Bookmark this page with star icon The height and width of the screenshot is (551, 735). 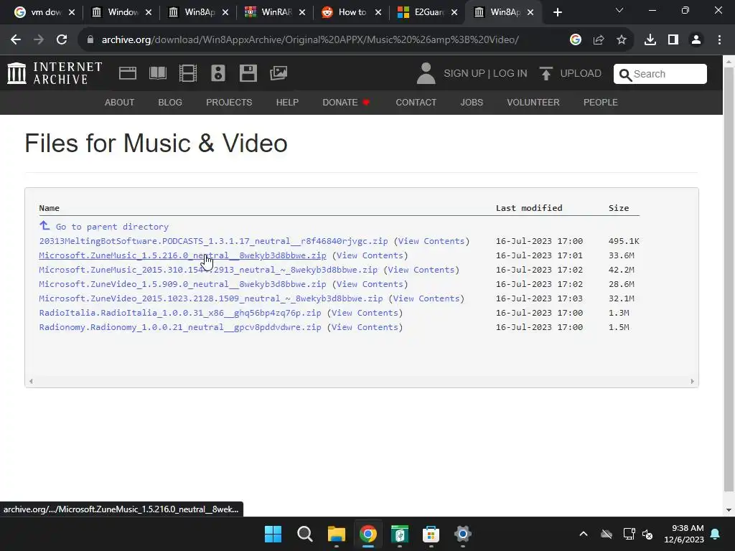pyautogui.click(x=622, y=40)
